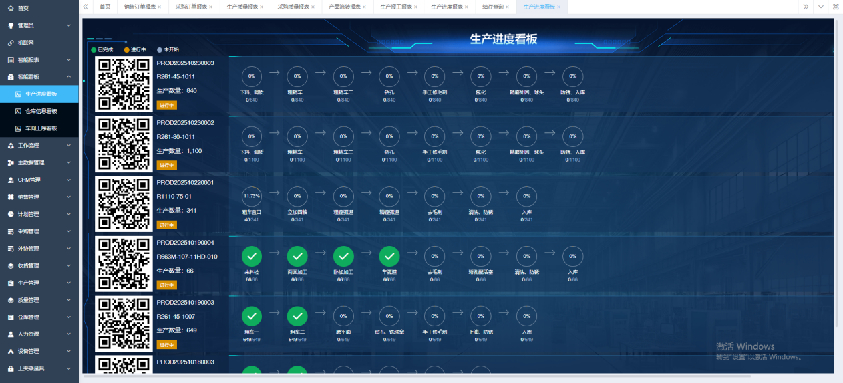Open the tab options dropdown arrow

coord(820,7)
